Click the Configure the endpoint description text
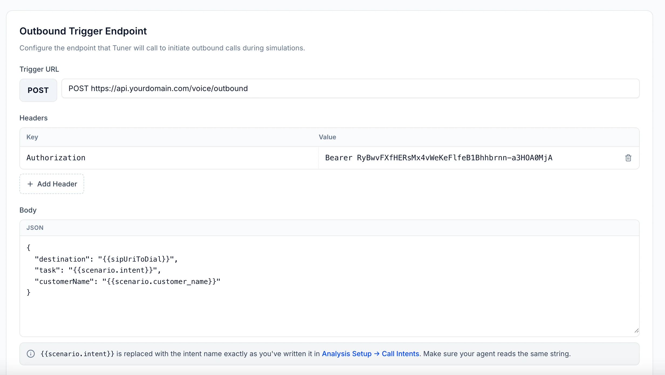 162,48
